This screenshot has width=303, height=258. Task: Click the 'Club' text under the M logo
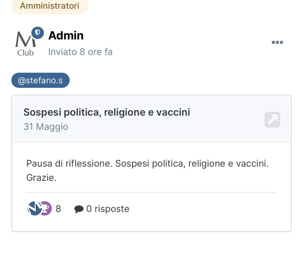click(x=25, y=53)
